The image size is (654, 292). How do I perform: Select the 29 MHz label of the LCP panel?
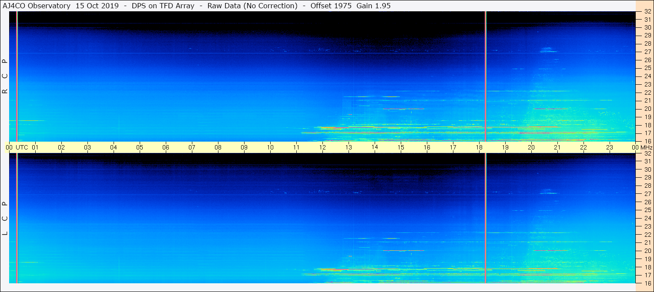[647, 178]
